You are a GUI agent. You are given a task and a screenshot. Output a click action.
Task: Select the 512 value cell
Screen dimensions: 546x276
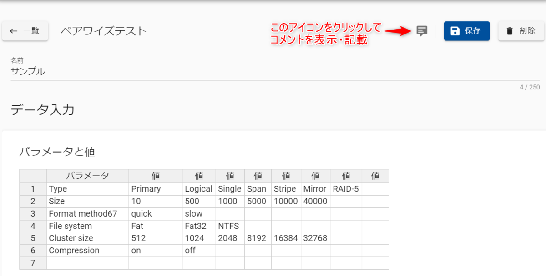(x=156, y=238)
